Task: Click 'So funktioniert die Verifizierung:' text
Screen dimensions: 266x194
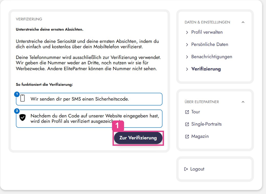Action: (x=44, y=84)
